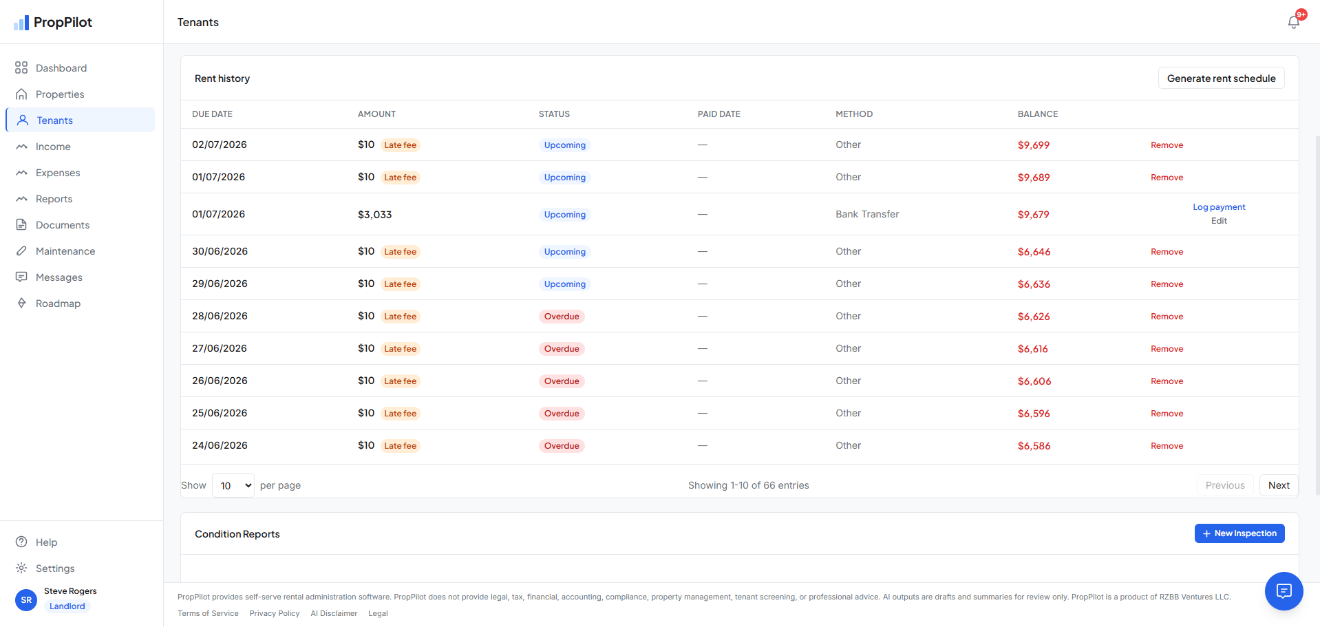1320x627 pixels.
Task: Click the Reports chart icon
Action: coord(21,198)
